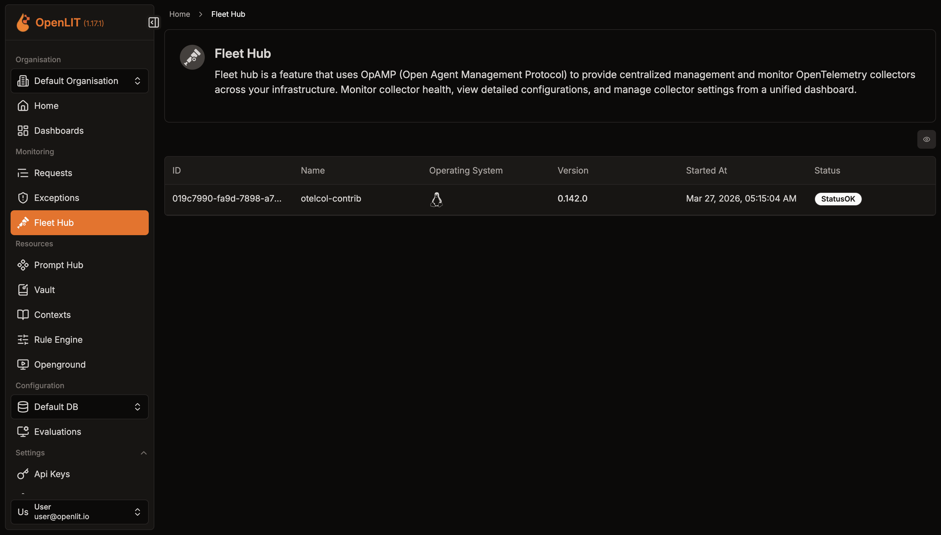Open Dashboards page
Image resolution: width=941 pixels, height=535 pixels.
point(79,131)
